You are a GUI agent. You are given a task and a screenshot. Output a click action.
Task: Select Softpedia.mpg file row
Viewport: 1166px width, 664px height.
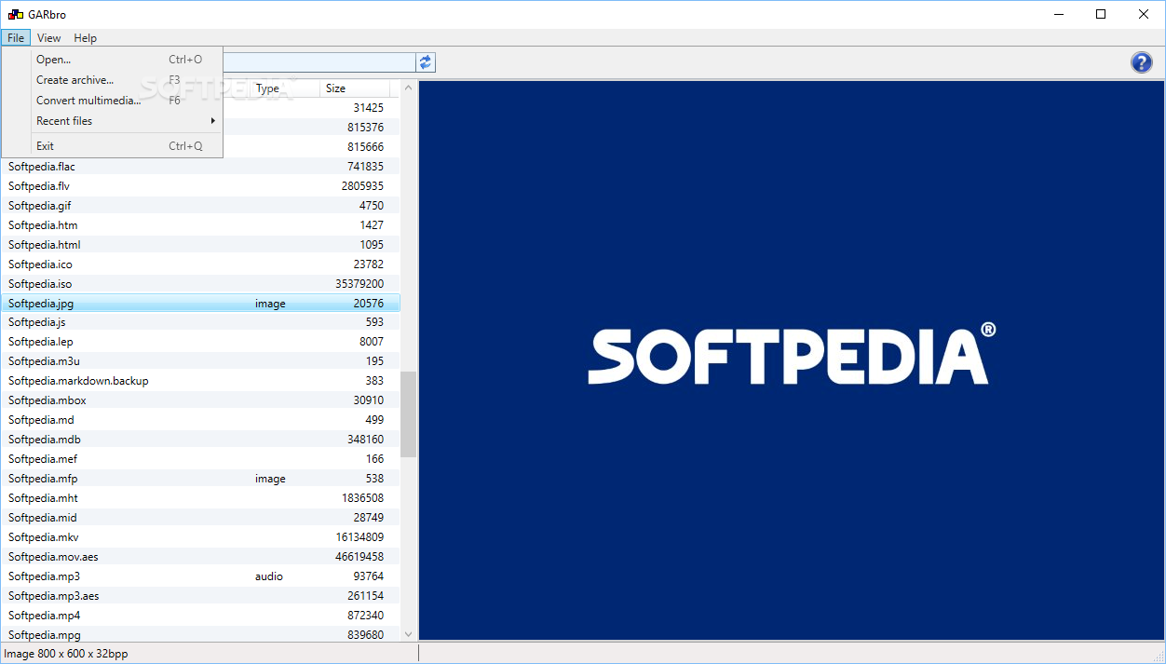tap(200, 635)
